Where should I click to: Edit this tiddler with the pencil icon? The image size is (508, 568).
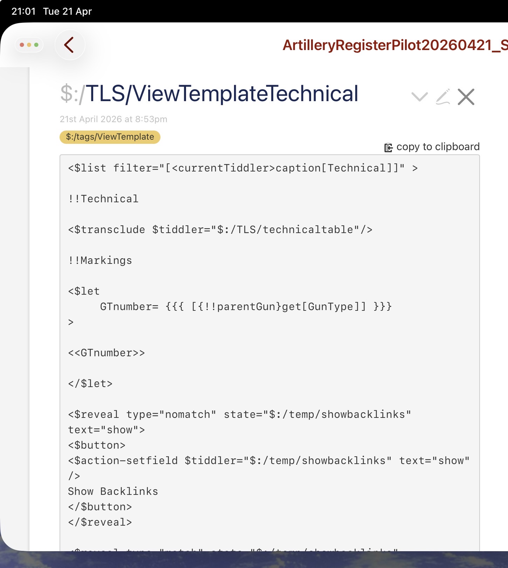point(443,97)
